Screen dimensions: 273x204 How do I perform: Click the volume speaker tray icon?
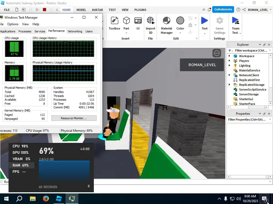[239, 199]
